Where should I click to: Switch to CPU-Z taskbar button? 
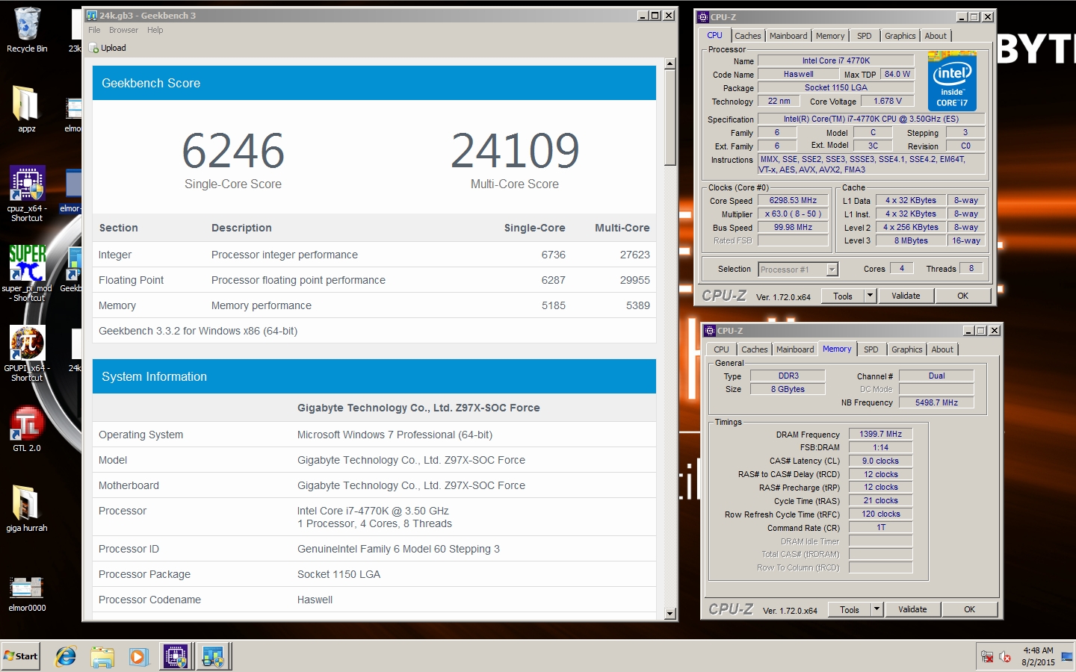[176, 657]
